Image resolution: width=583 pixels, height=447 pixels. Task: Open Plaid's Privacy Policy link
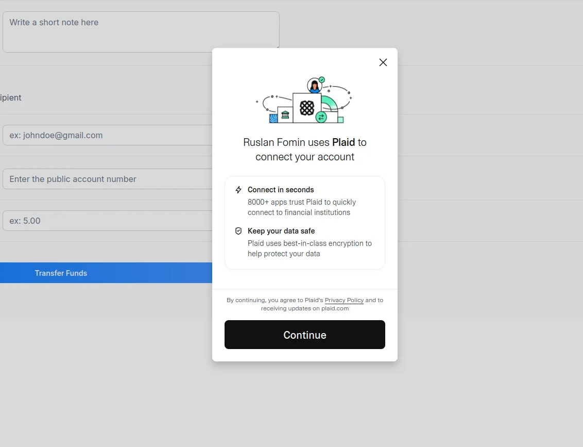344,300
